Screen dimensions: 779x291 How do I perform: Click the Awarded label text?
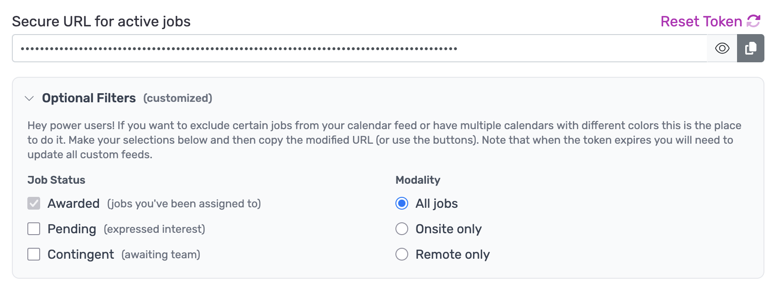tap(73, 204)
